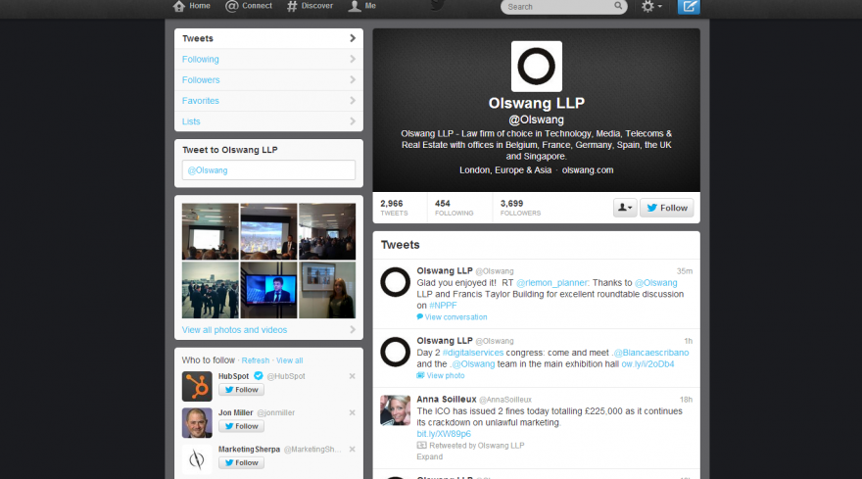Open #NPPF hashtag
Image resolution: width=862 pixels, height=479 pixels.
pos(443,306)
